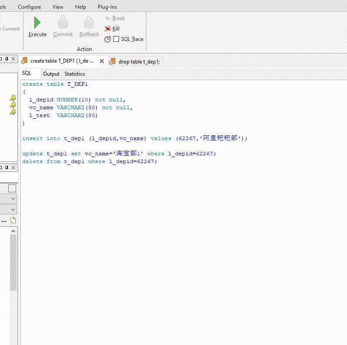The image size is (347, 345).
Task: Click the Rollback database icon
Action: [x=89, y=22]
